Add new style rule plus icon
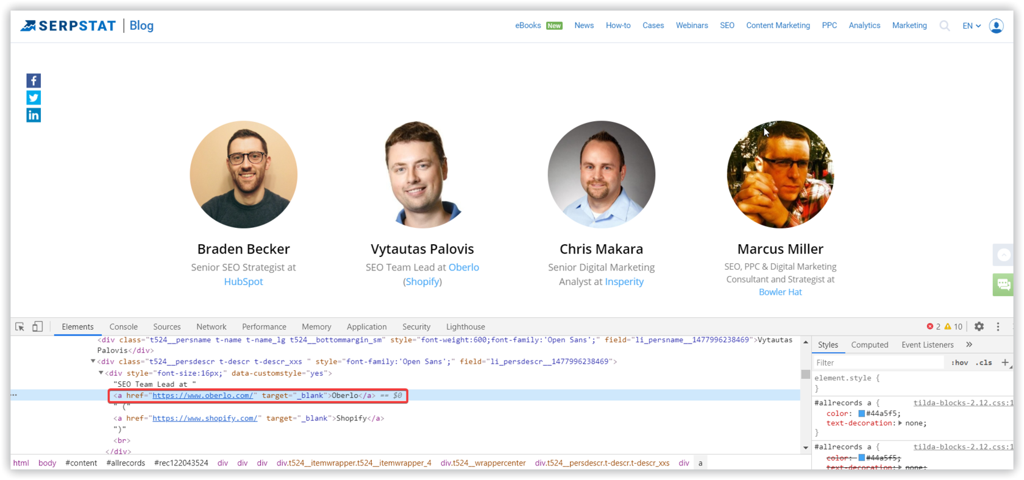 tap(1004, 362)
